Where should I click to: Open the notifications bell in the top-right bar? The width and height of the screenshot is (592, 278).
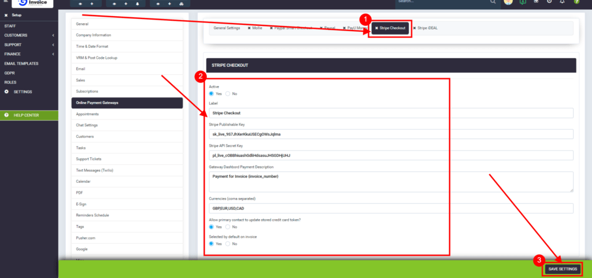click(562, 2)
